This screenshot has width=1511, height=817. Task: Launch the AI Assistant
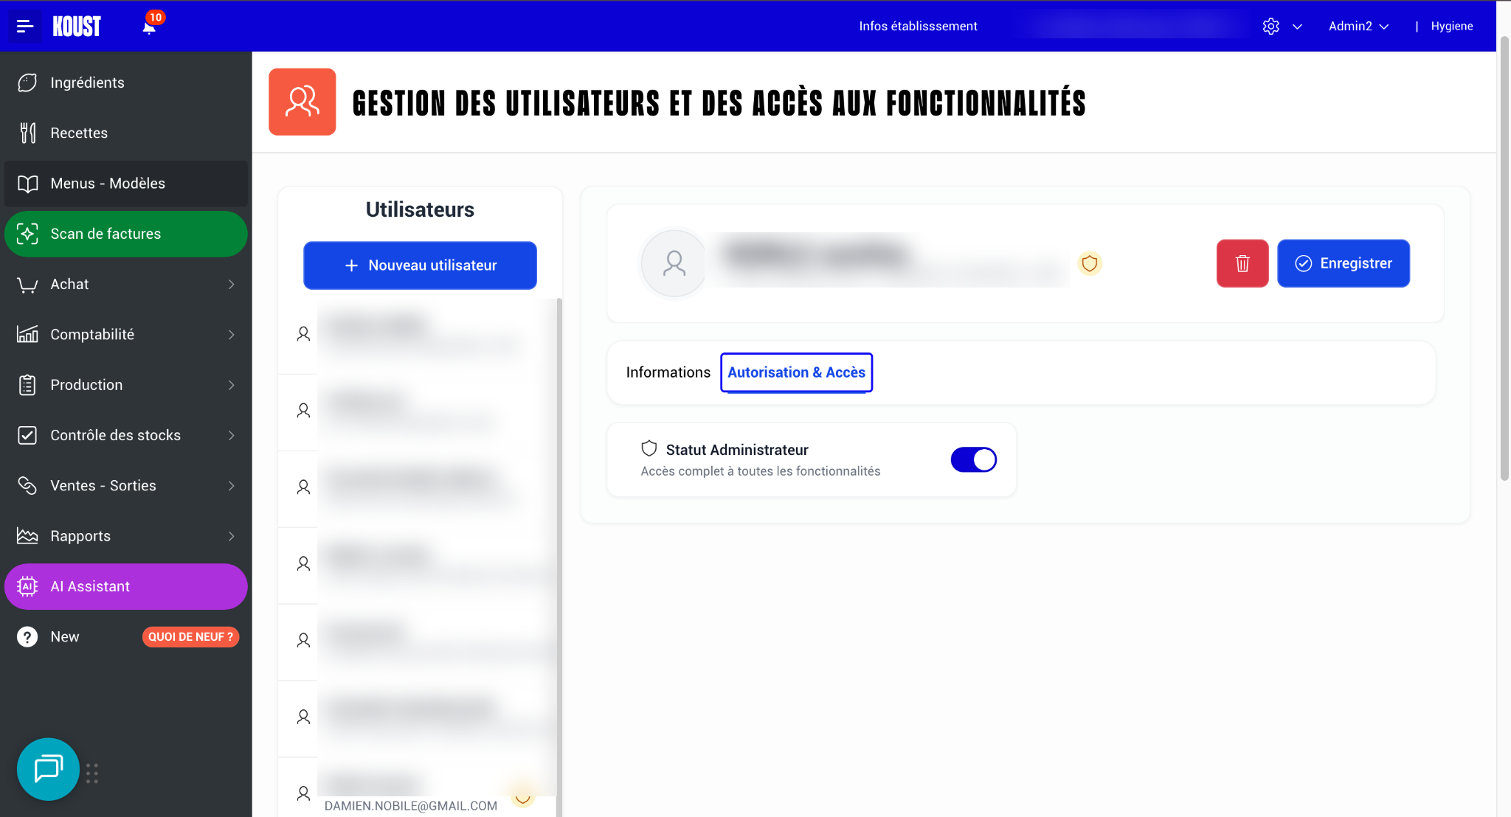point(126,586)
